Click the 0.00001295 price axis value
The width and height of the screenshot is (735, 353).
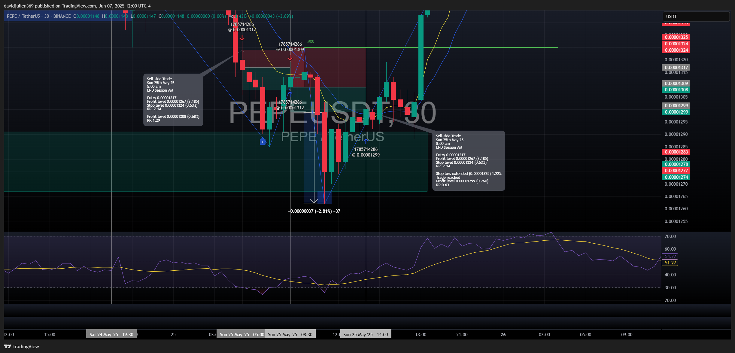tap(676, 122)
